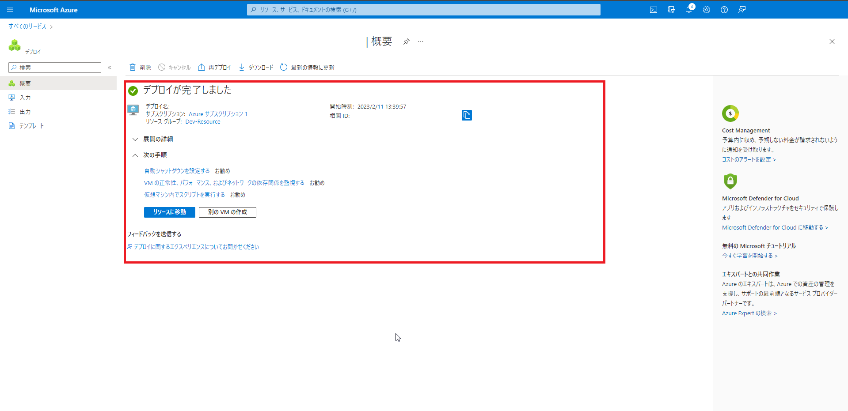Open the more options ellipsis beside 概要
Image resolution: width=848 pixels, height=411 pixels.
tap(421, 41)
